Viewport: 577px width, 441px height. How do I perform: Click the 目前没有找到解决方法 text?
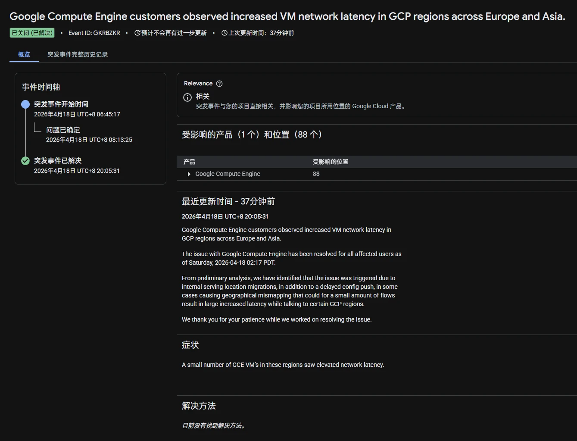[214, 425]
